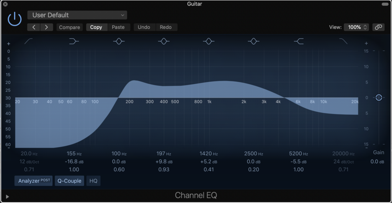
Task: Open the User Default preset dropdown
Action: pyautogui.click(x=77, y=15)
